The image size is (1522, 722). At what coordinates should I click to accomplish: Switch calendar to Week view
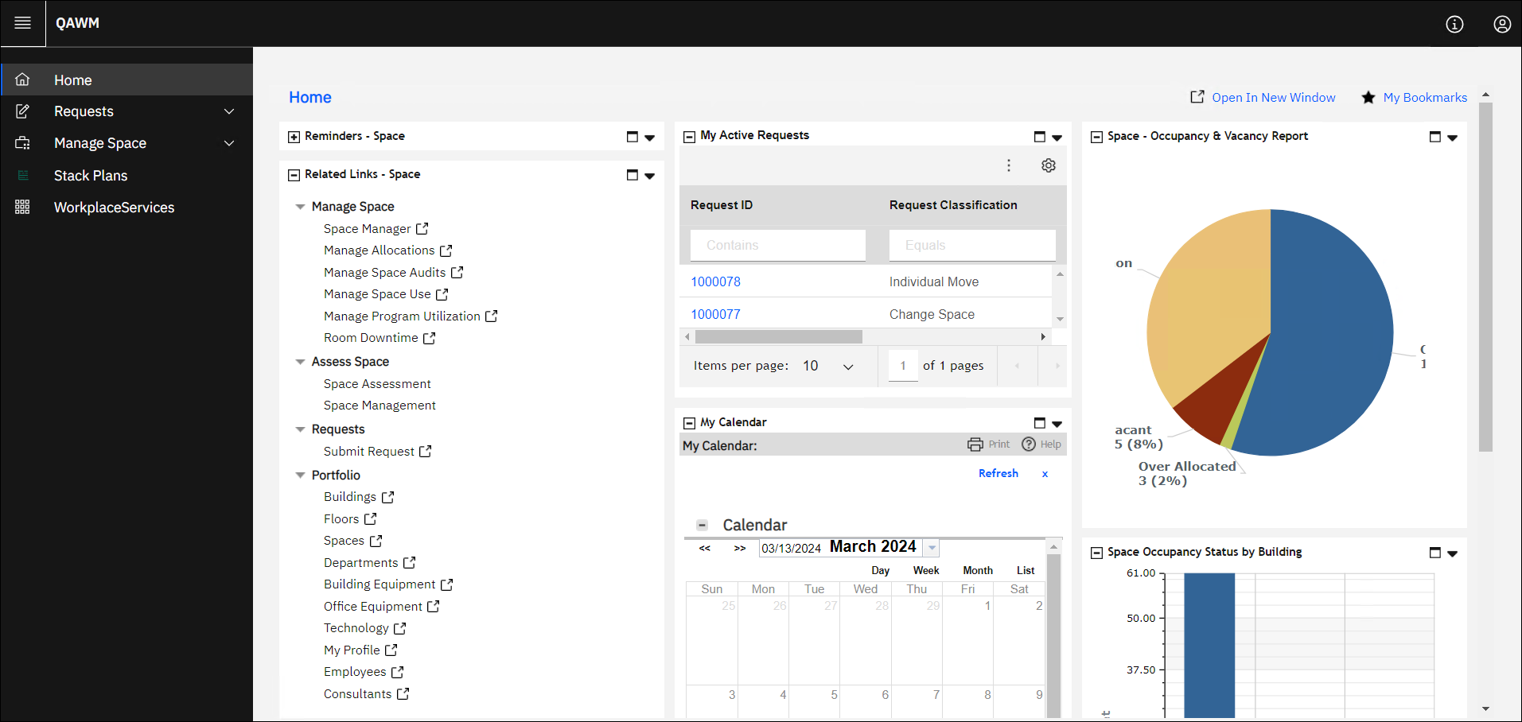click(925, 570)
